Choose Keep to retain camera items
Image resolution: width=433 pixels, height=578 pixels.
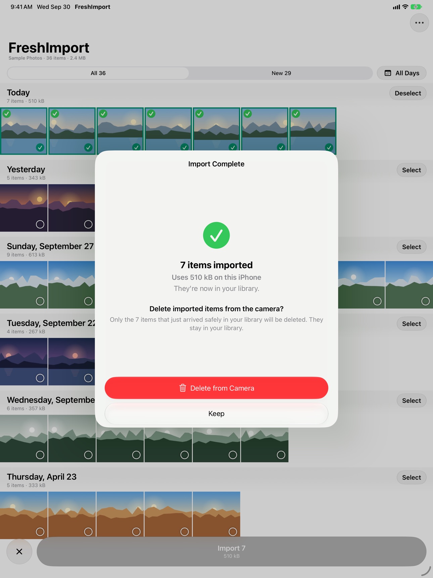(216, 414)
